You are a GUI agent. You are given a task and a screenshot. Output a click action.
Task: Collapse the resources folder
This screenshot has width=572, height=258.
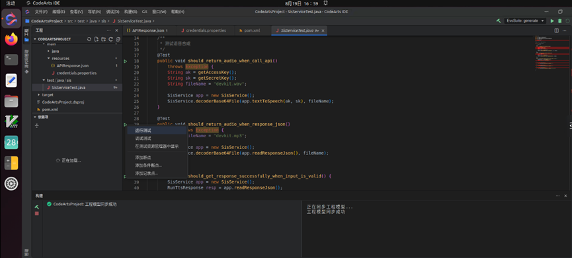coord(49,59)
